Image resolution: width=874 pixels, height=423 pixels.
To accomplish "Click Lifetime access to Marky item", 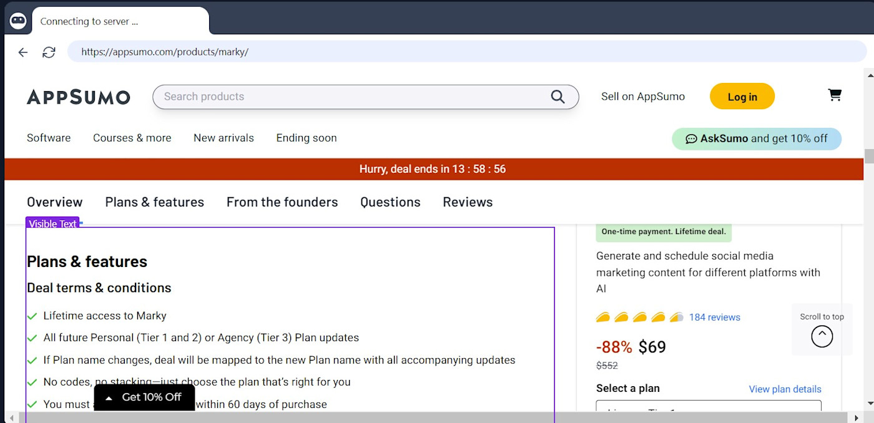I will pos(105,316).
